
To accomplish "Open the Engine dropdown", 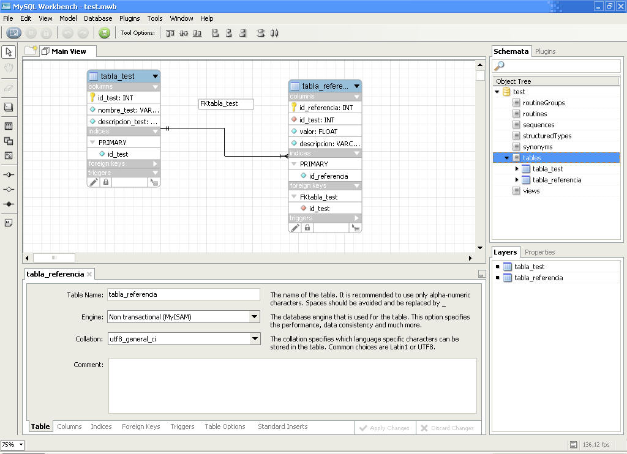I will [x=255, y=317].
